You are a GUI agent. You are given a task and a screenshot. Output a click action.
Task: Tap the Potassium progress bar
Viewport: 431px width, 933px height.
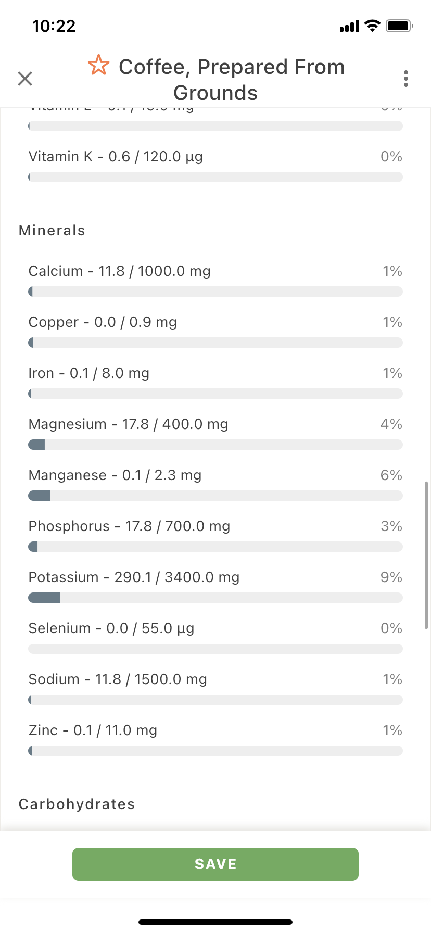[215, 598]
